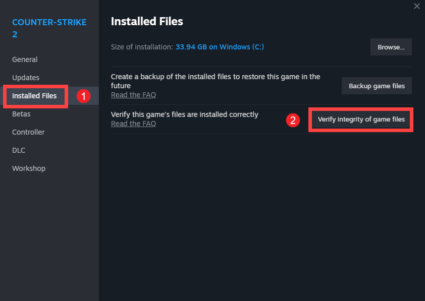Open the Read the FAQ link under verify
Image resolution: width=425 pixels, height=301 pixels.
tap(133, 124)
